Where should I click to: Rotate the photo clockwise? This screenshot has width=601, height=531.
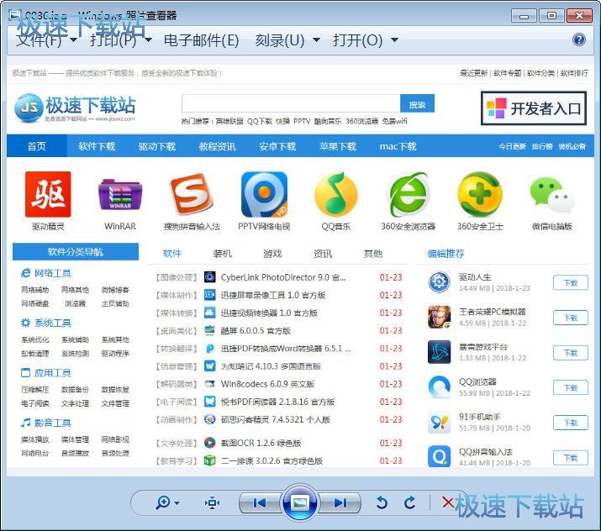(x=410, y=502)
